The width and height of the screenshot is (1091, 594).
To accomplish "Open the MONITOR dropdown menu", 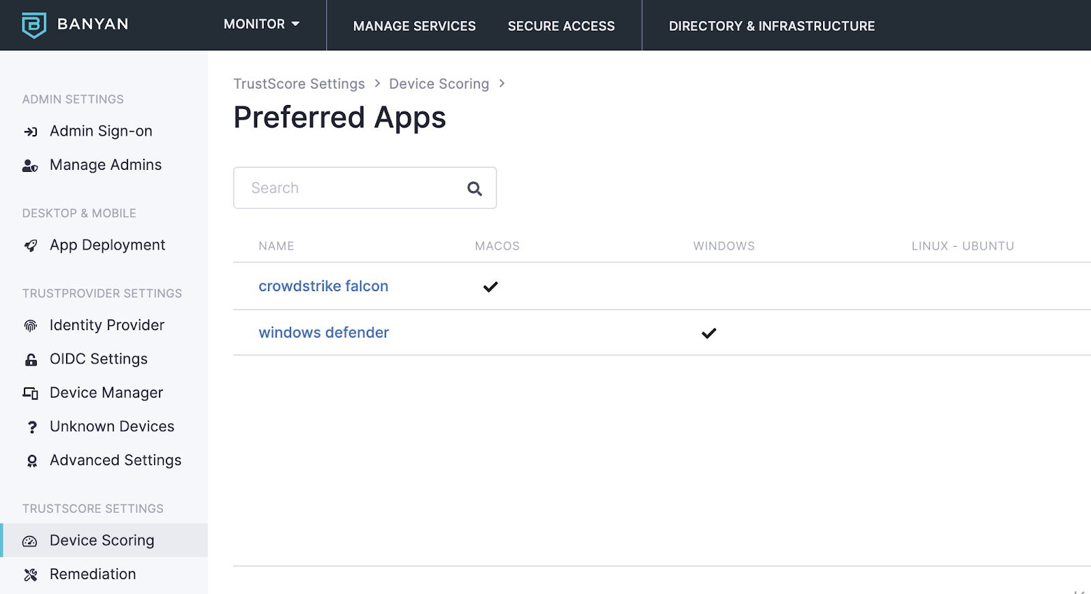I will coord(262,25).
